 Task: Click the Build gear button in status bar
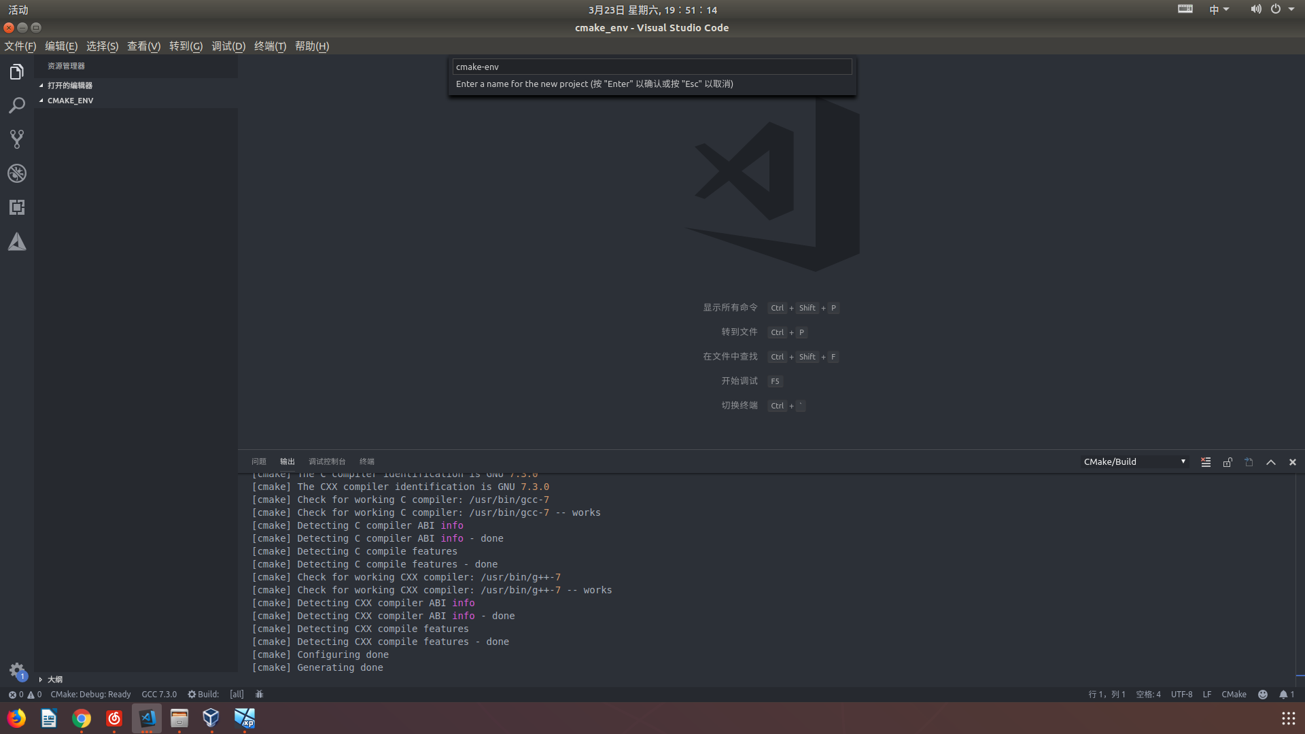point(203,694)
